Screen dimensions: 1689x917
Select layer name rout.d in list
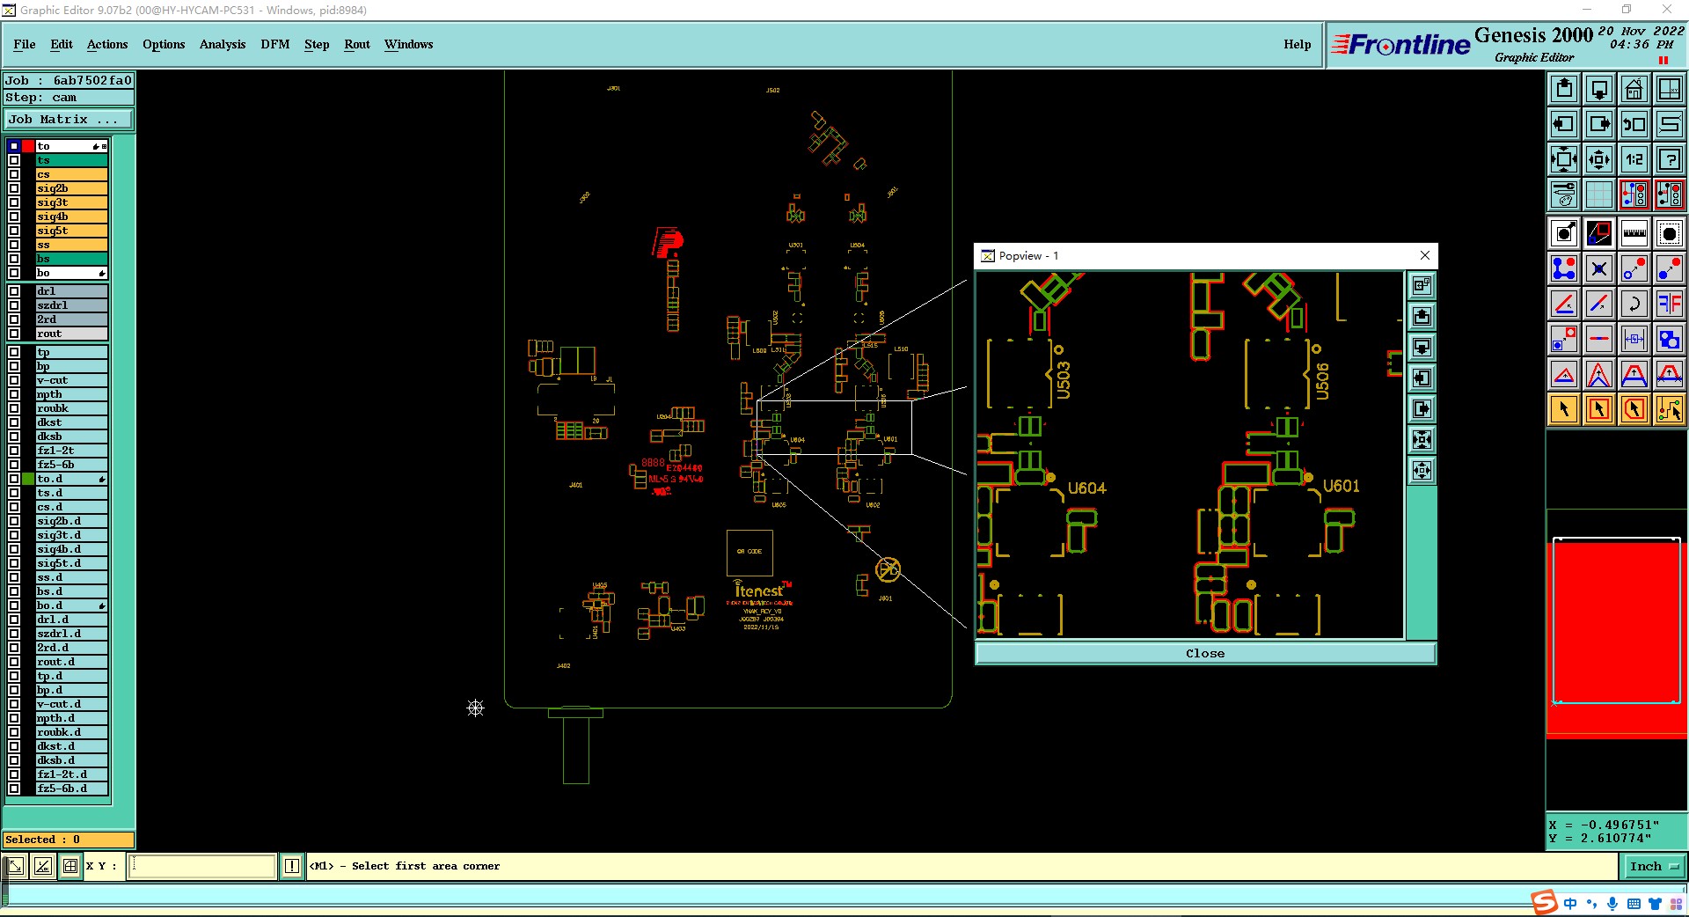pyautogui.click(x=72, y=662)
